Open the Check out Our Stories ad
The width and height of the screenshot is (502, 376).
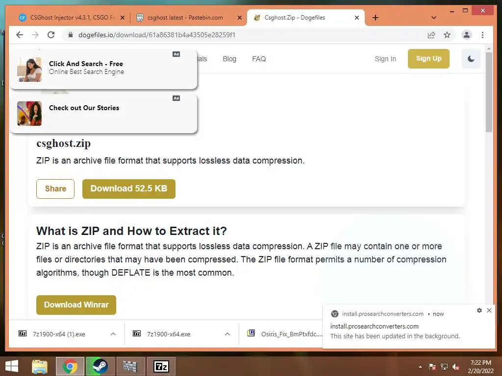point(104,114)
